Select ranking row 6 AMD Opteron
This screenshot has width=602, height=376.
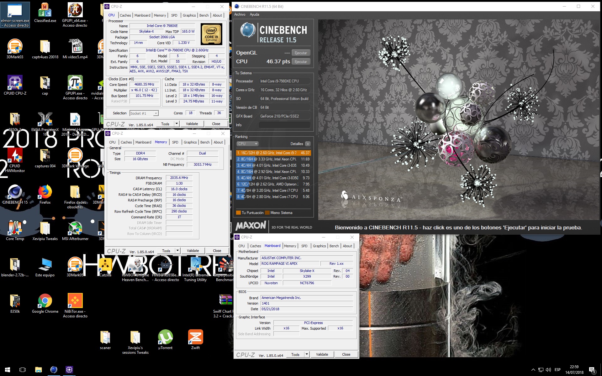273,184
